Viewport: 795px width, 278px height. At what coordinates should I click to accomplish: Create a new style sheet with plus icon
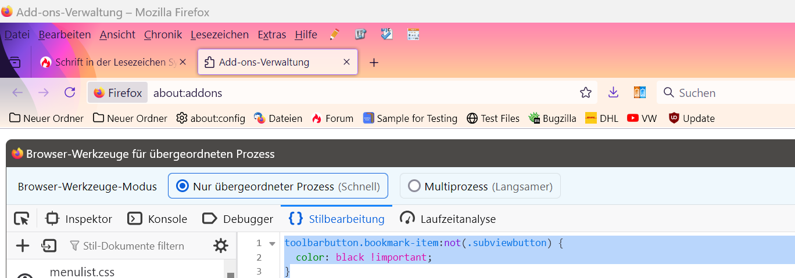22,245
